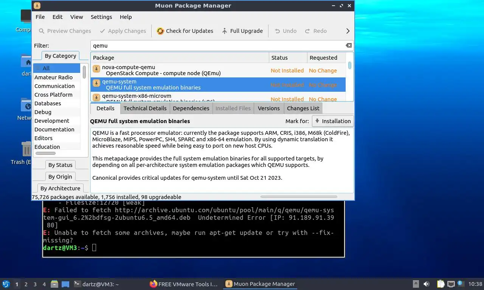Sort by the Status column header
Screen dimensions: 484x290
click(288, 58)
